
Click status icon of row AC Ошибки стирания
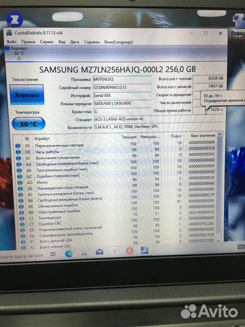point(20,177)
